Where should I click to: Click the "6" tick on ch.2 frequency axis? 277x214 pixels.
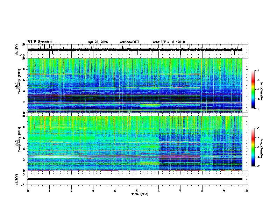coord(24,138)
